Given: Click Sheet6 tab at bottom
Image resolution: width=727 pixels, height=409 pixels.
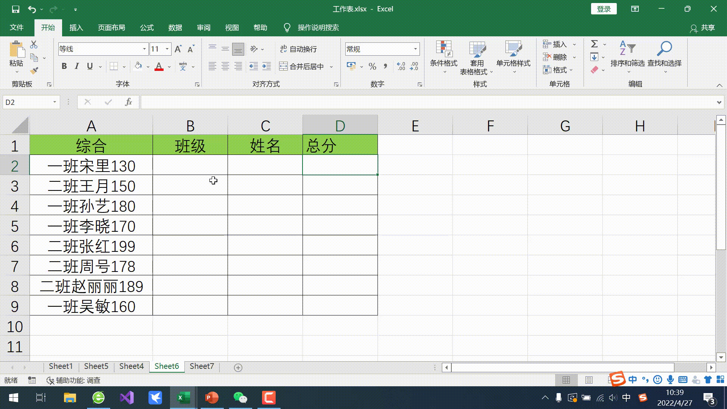Looking at the screenshot, I should tap(166, 366).
